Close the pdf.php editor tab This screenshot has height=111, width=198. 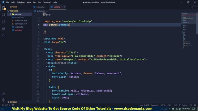pyautogui.click(x=64, y=7)
